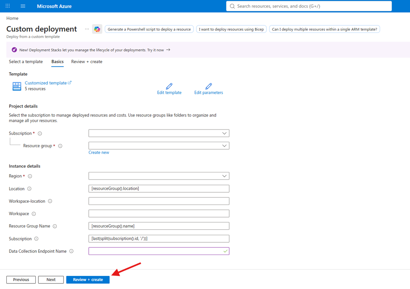The image size is (410, 289).
Task: Click the Workspace-location input field
Action: (159, 201)
